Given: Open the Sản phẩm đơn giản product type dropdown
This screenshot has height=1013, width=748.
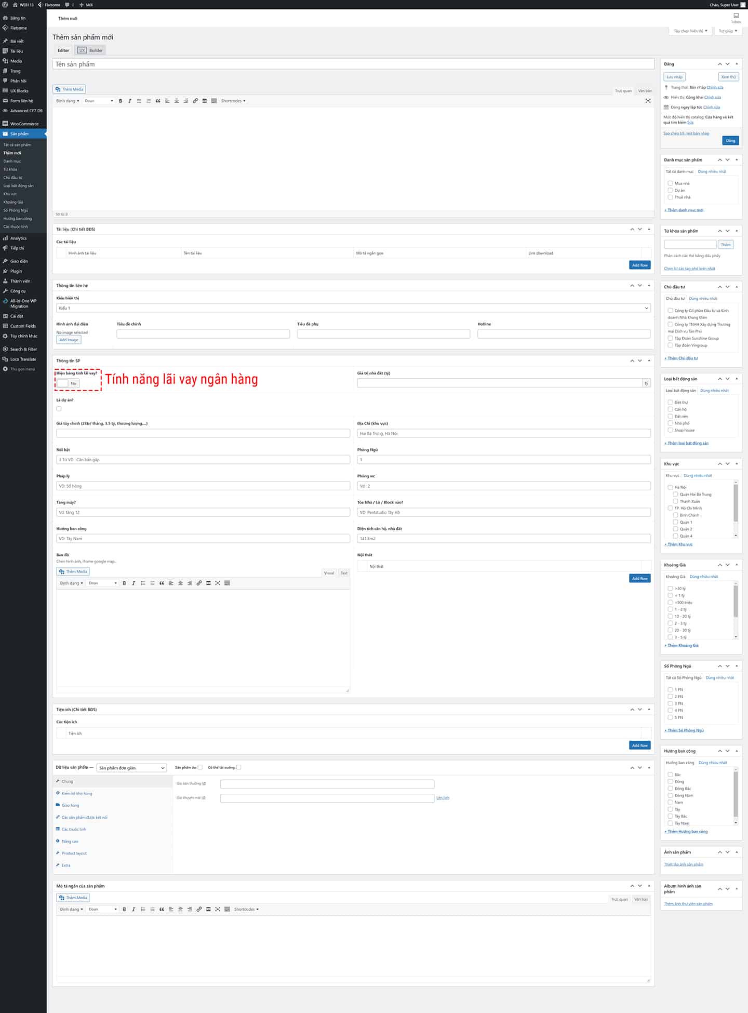Looking at the screenshot, I should pyautogui.click(x=131, y=768).
